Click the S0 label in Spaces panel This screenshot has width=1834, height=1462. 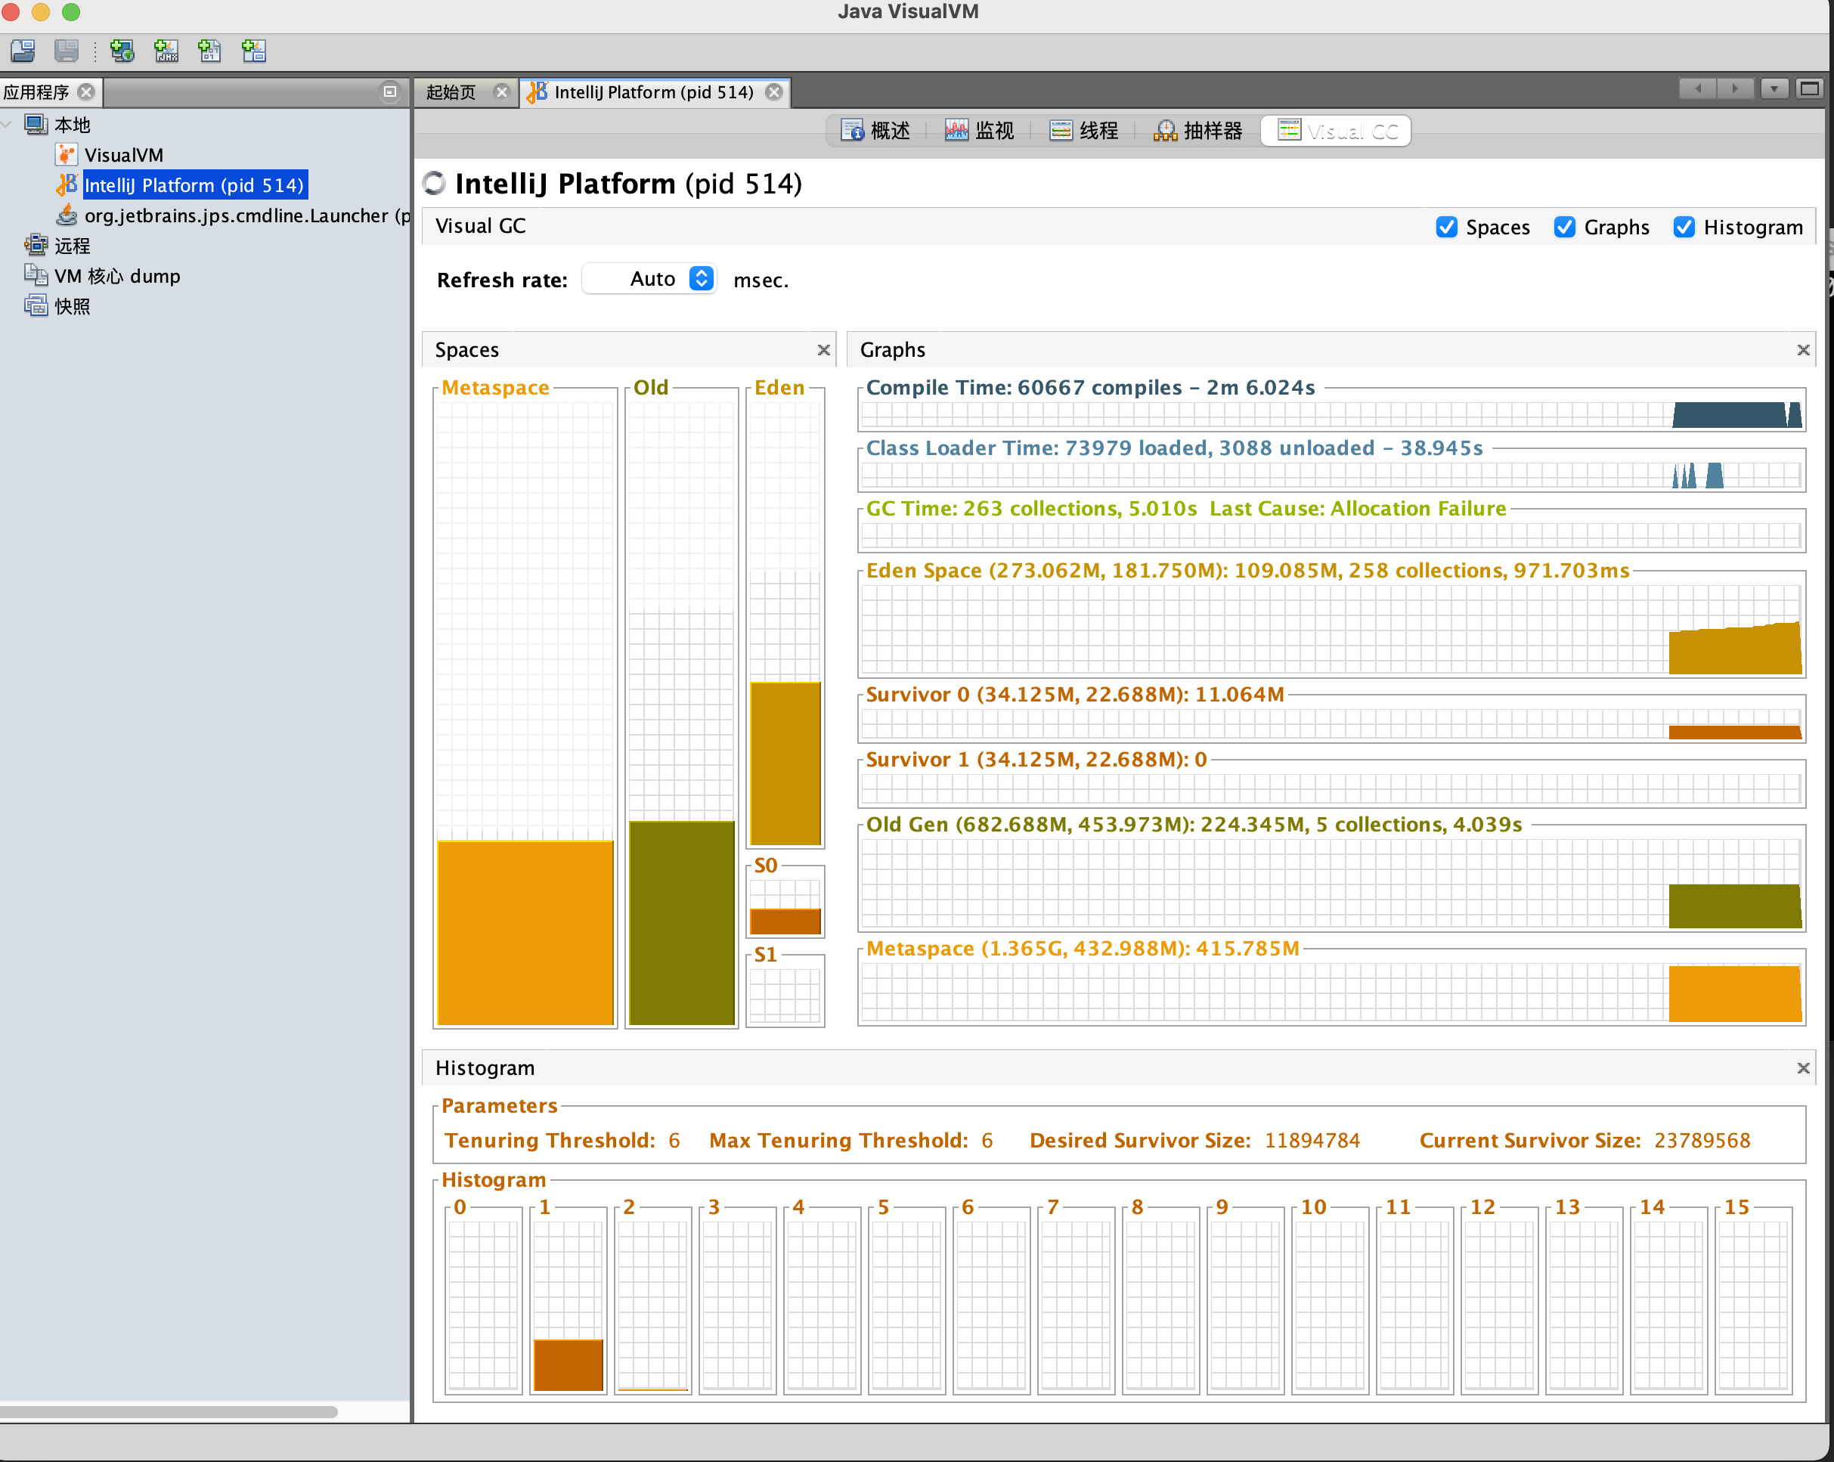[766, 866]
